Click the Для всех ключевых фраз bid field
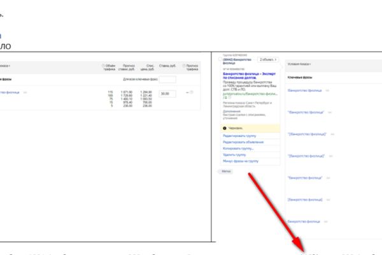This screenshot has height=255, width=382. [167, 79]
